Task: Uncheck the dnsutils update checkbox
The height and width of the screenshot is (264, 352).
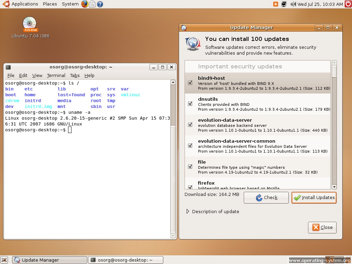Action: click(190, 104)
